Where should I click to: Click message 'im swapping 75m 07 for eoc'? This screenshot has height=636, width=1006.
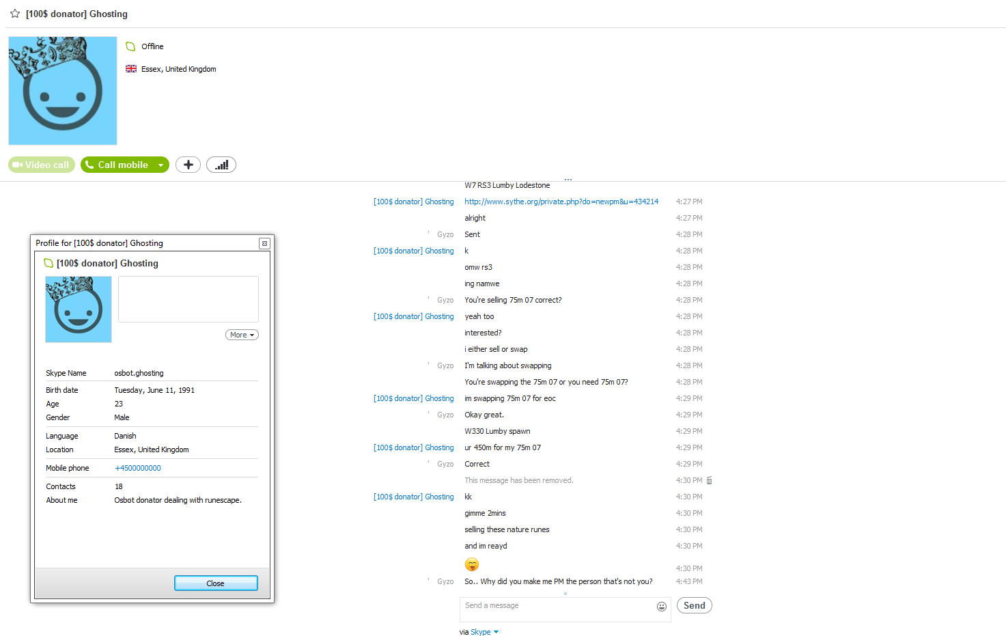tap(510, 398)
